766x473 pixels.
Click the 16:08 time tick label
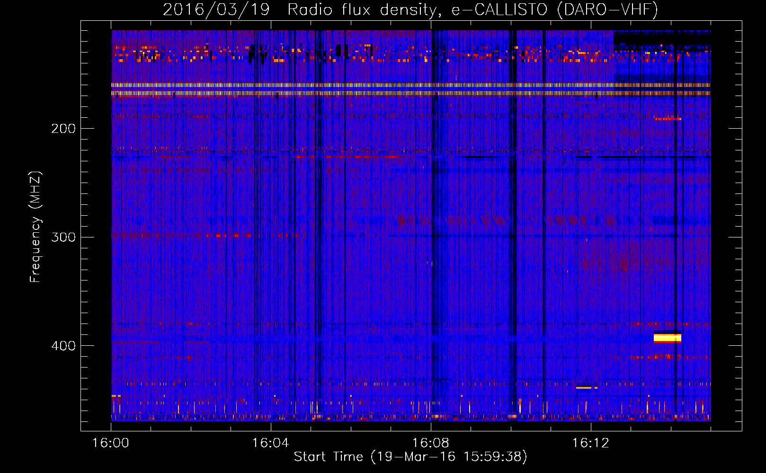431,443
